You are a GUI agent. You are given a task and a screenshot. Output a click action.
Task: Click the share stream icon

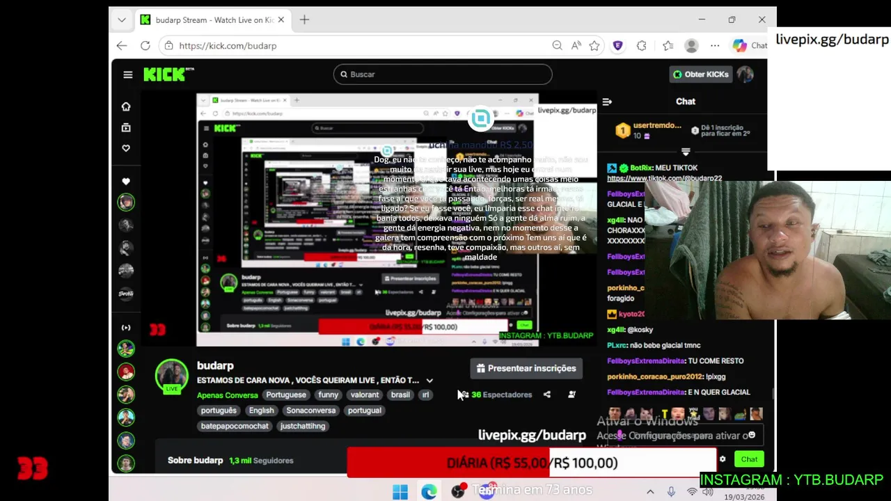(547, 395)
